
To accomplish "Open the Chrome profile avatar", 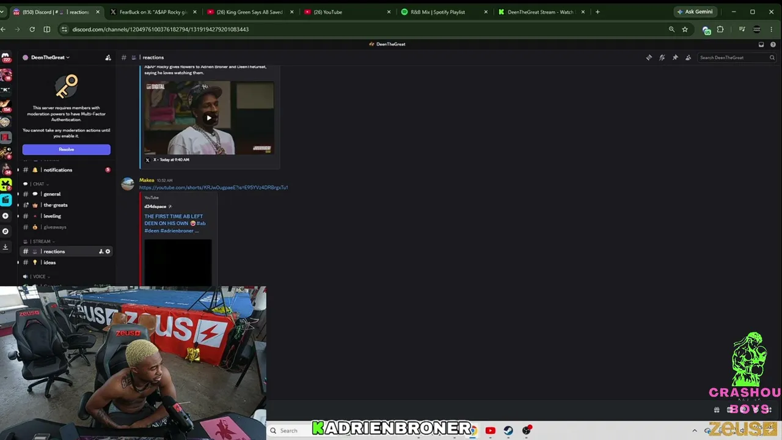I will tap(756, 29).
